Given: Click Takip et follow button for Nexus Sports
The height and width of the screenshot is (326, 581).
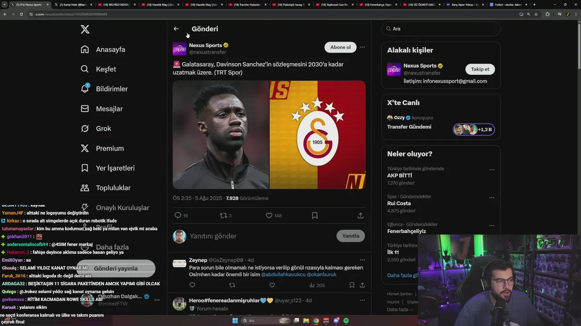Looking at the screenshot, I should click(x=480, y=69).
